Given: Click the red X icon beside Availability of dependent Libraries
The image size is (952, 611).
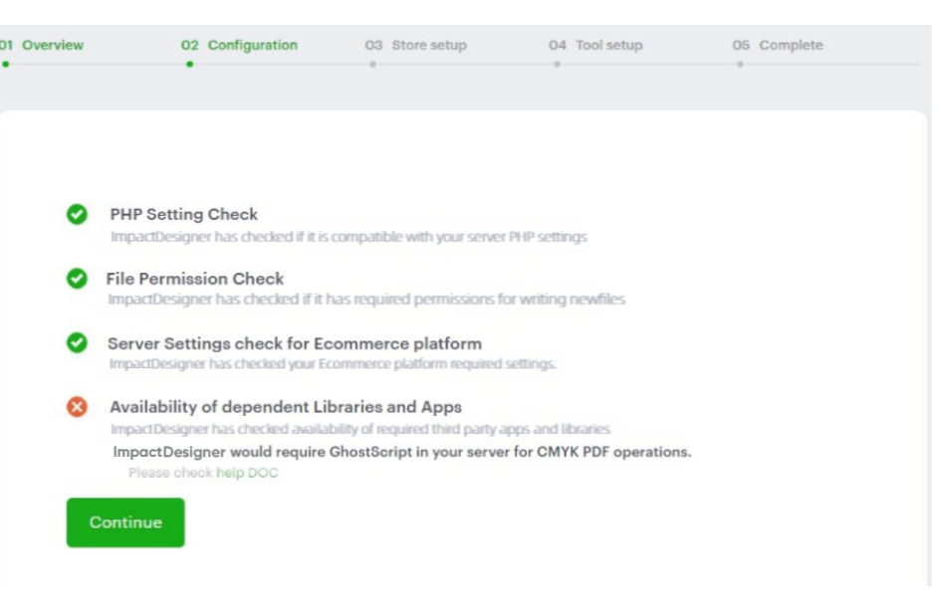Looking at the screenshot, I should click(x=77, y=407).
